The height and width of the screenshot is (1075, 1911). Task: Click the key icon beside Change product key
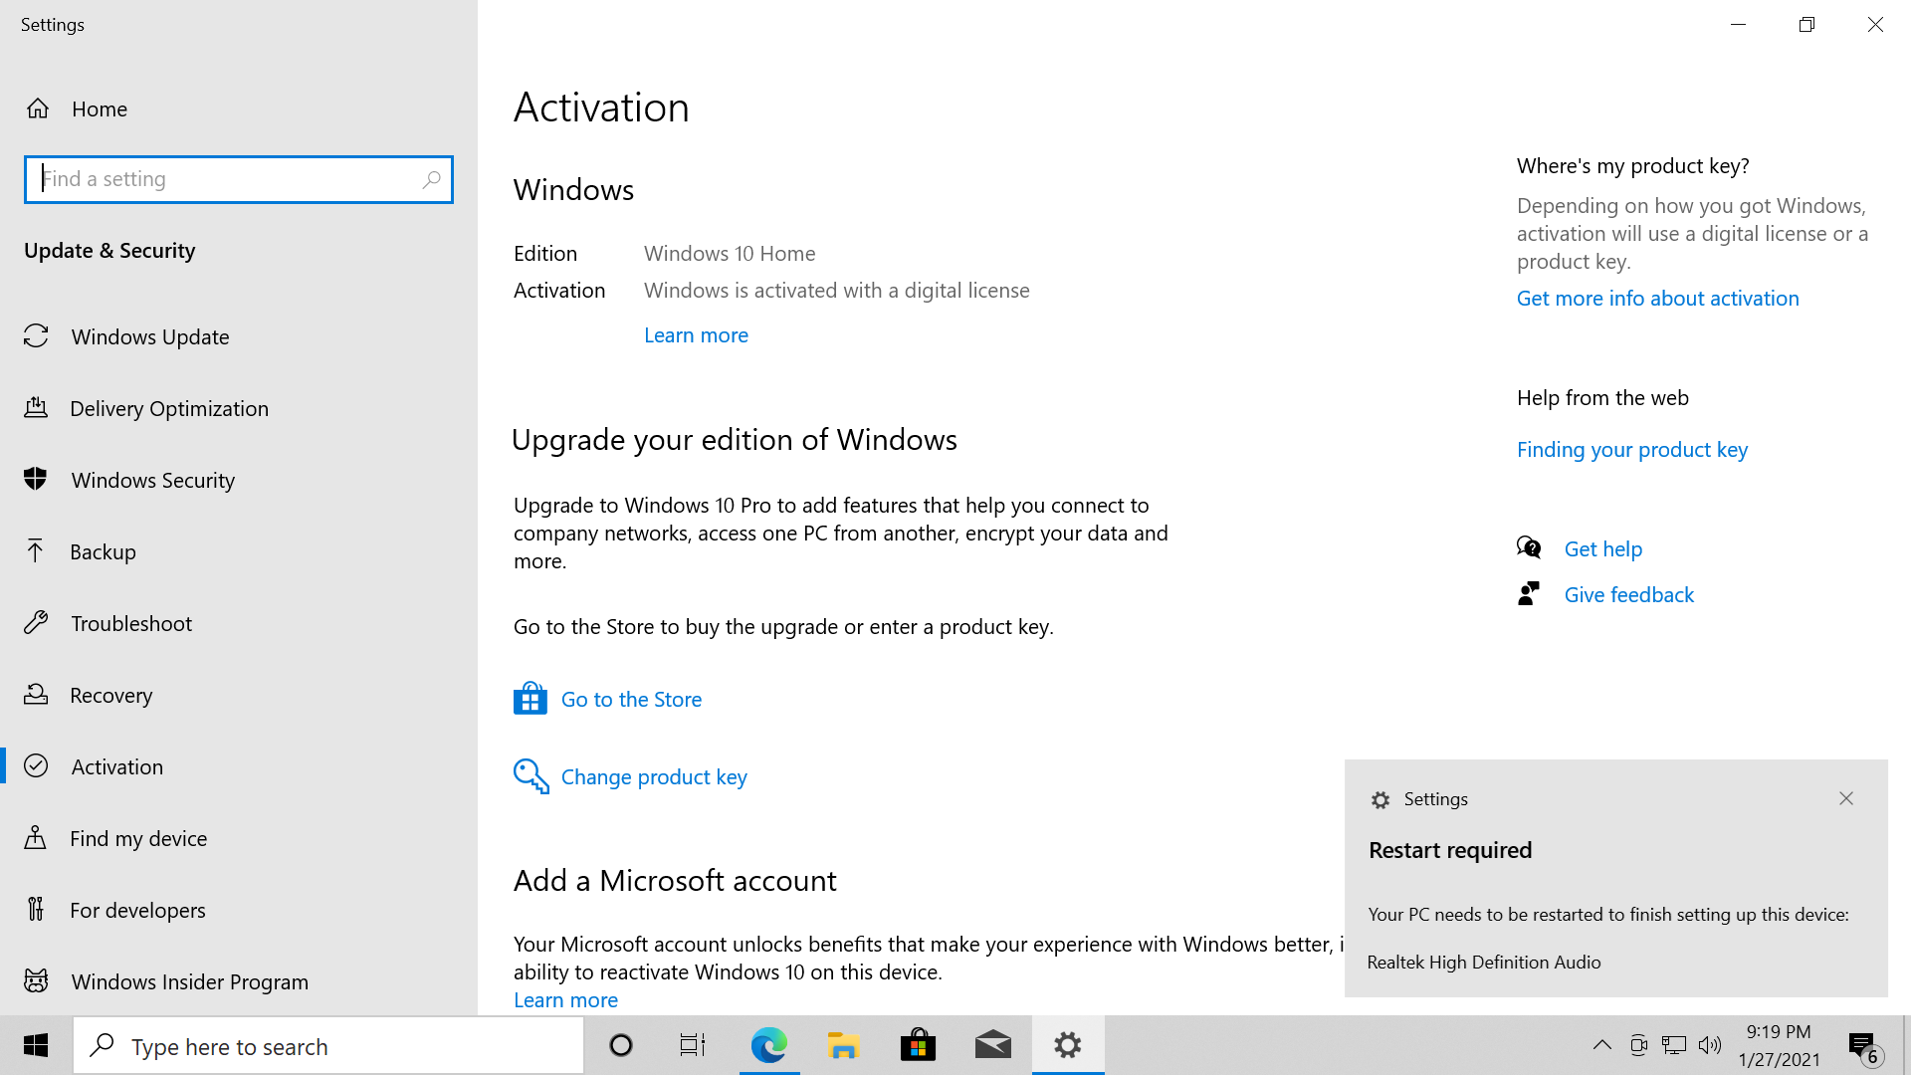(530, 776)
